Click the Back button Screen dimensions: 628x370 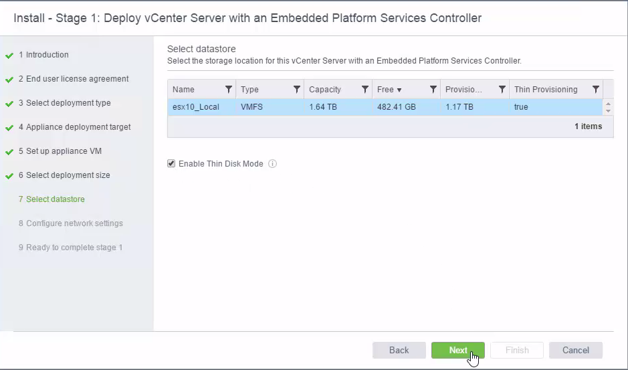coord(399,350)
